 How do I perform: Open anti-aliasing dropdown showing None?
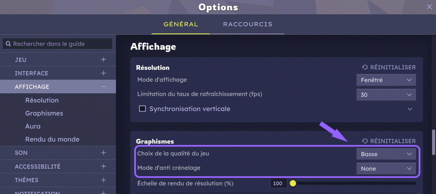coord(386,168)
